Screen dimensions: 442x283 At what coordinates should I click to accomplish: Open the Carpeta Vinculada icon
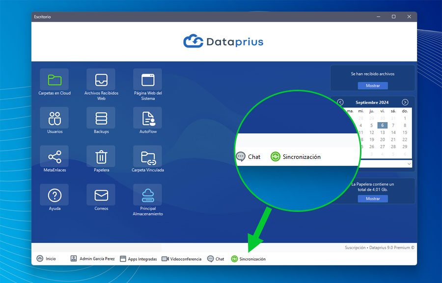(148, 157)
